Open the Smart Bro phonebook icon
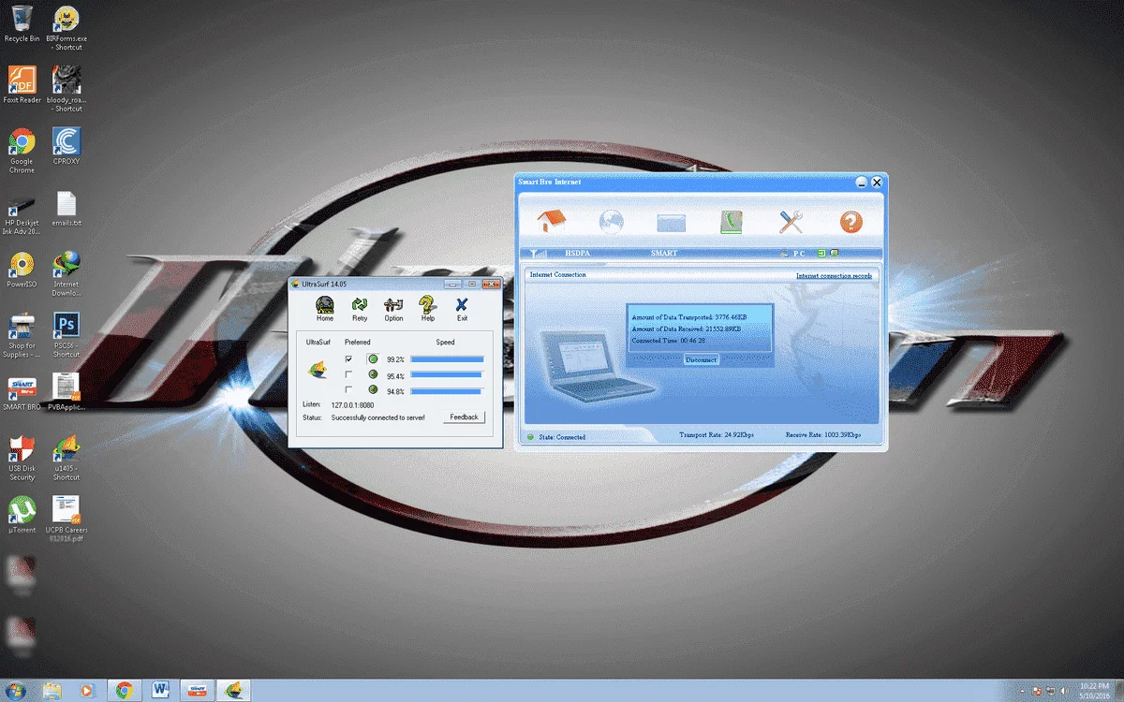 pos(732,222)
